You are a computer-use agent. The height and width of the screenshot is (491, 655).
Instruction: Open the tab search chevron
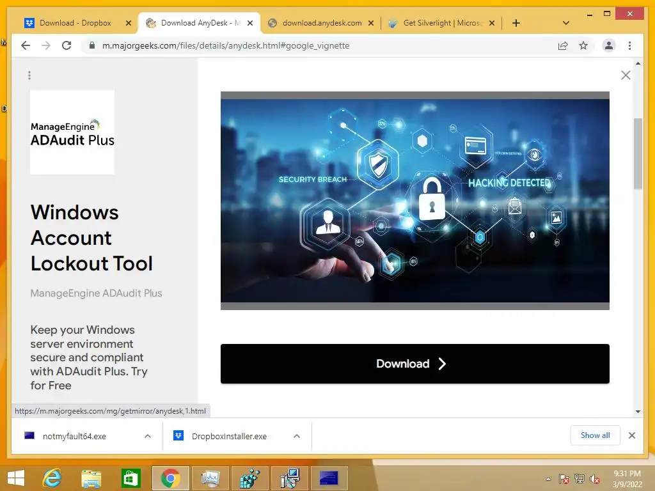click(x=565, y=23)
